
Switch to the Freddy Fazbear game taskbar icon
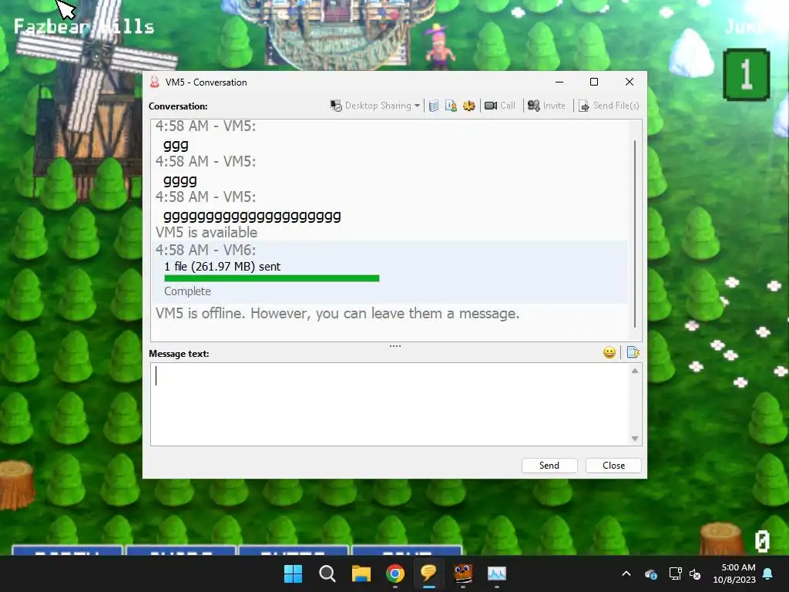(x=463, y=573)
